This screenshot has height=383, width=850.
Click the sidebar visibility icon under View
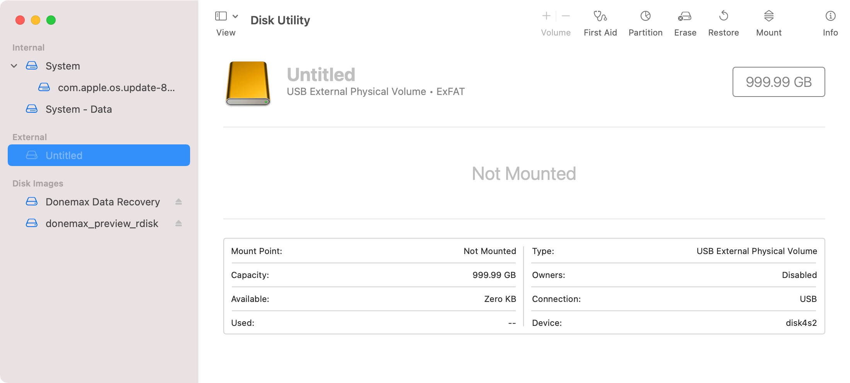(221, 16)
